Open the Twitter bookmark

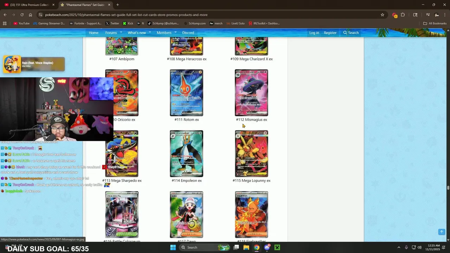coord(112,24)
